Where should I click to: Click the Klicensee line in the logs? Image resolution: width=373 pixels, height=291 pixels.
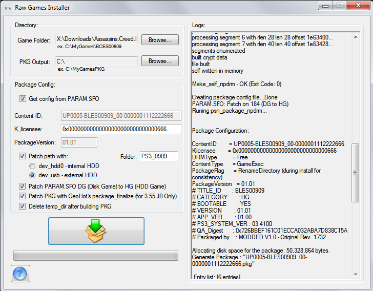[264, 151]
